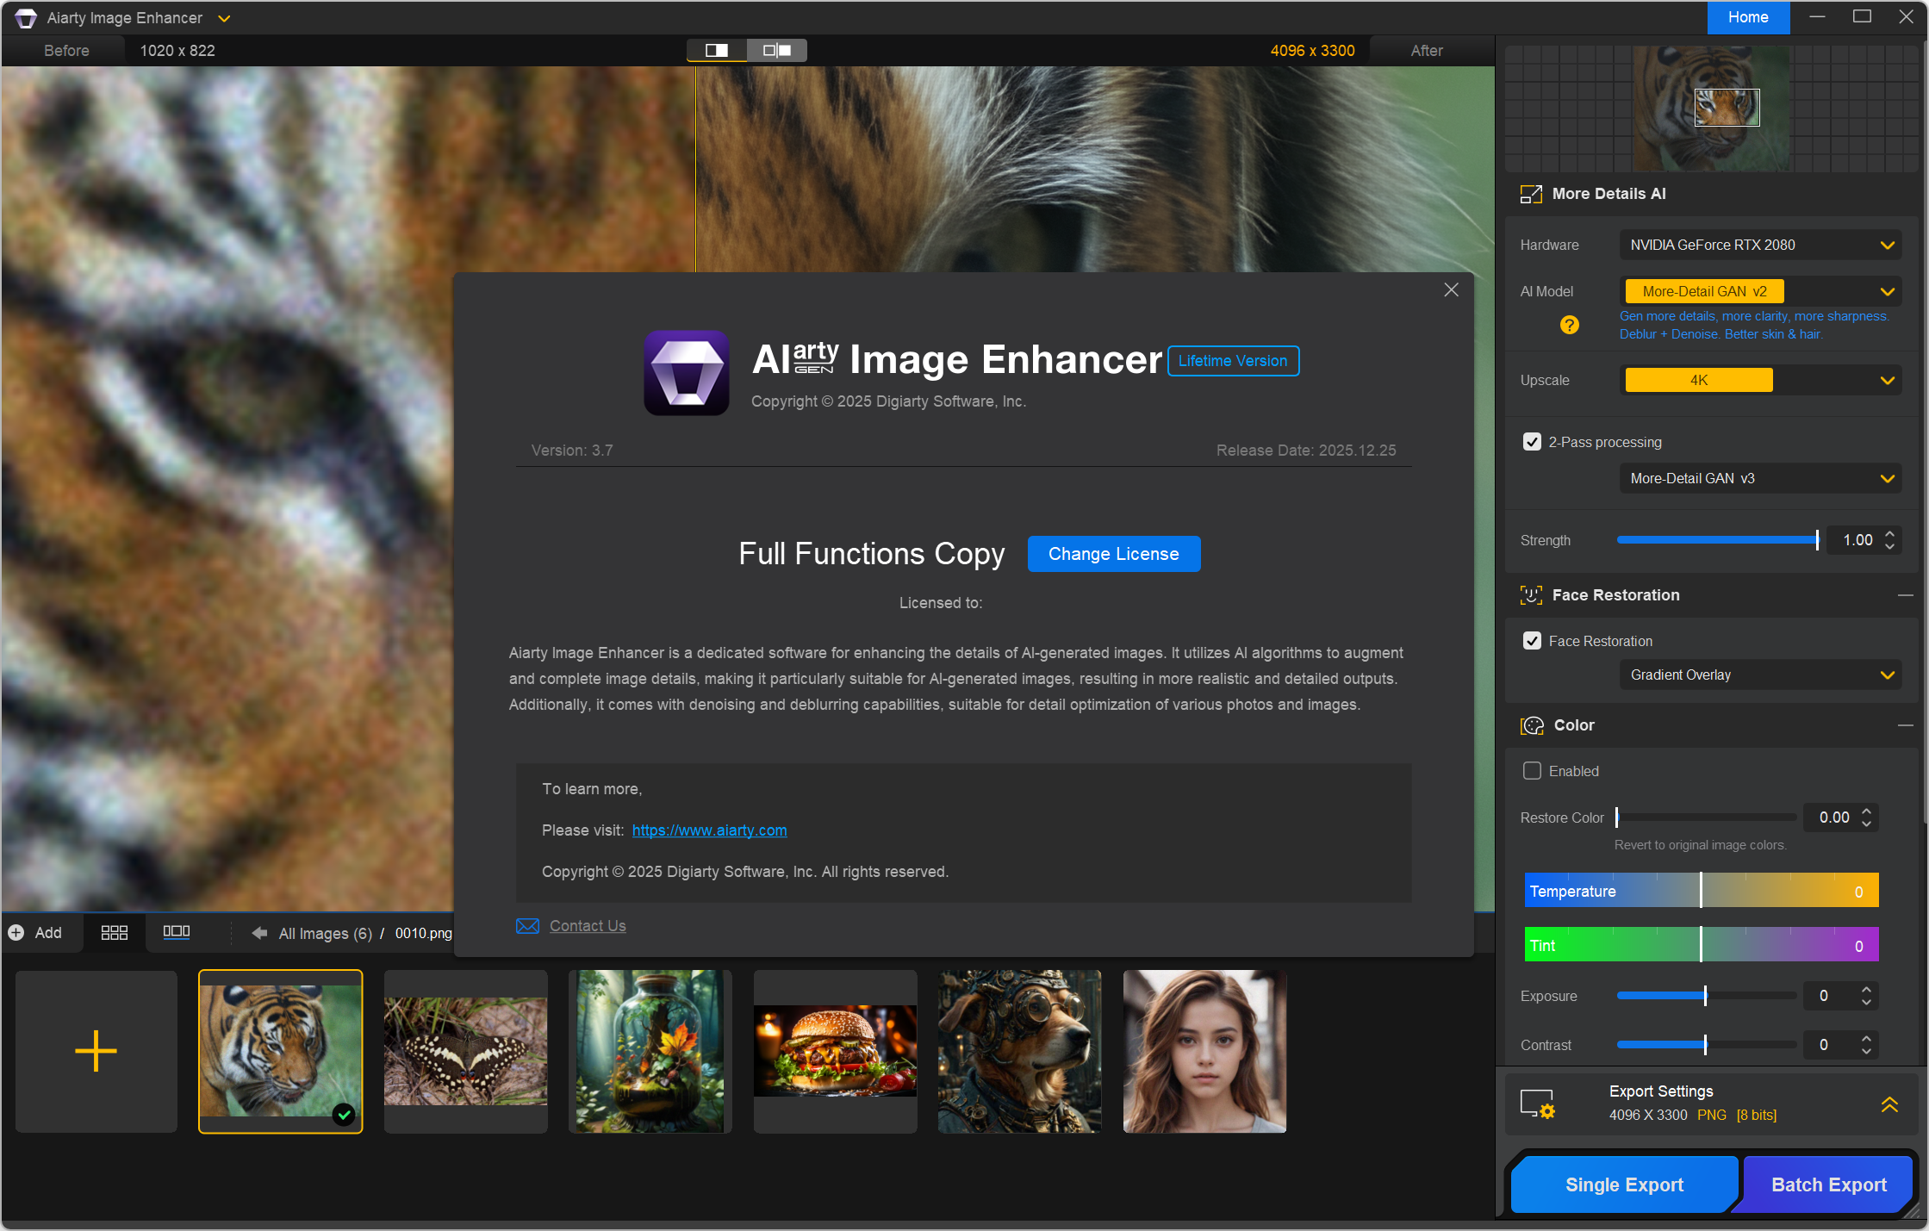The image size is (1929, 1231).
Task: Click the Temperature color slider
Action: [x=1701, y=891]
